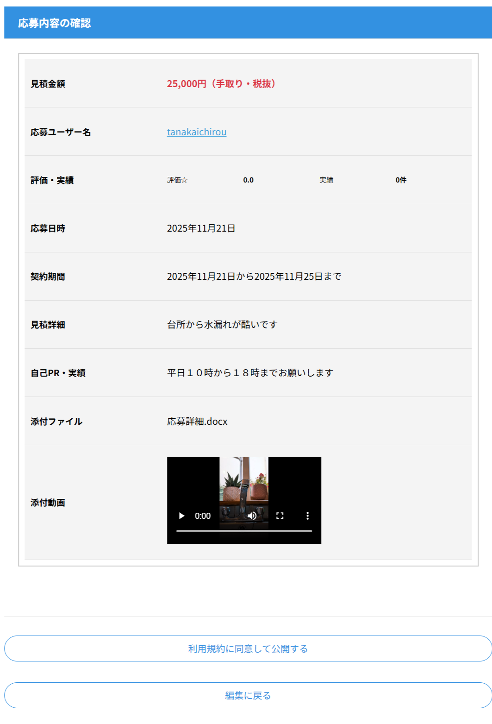Enter fullscreen mode on the video
Image resolution: width=492 pixels, height=724 pixels.
click(x=280, y=516)
